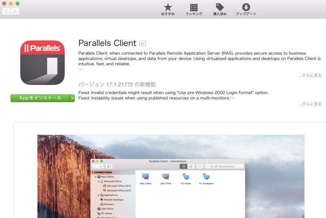Screen dimensions: 326x218
Task: Click the PC-Home icon in screenshot
Action: (186, 179)
